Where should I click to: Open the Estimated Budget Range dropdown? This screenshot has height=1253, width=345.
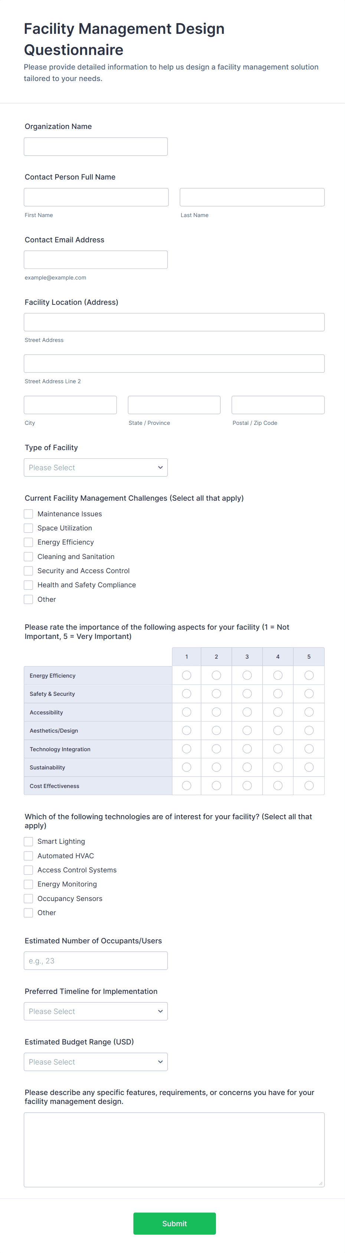(96, 1062)
